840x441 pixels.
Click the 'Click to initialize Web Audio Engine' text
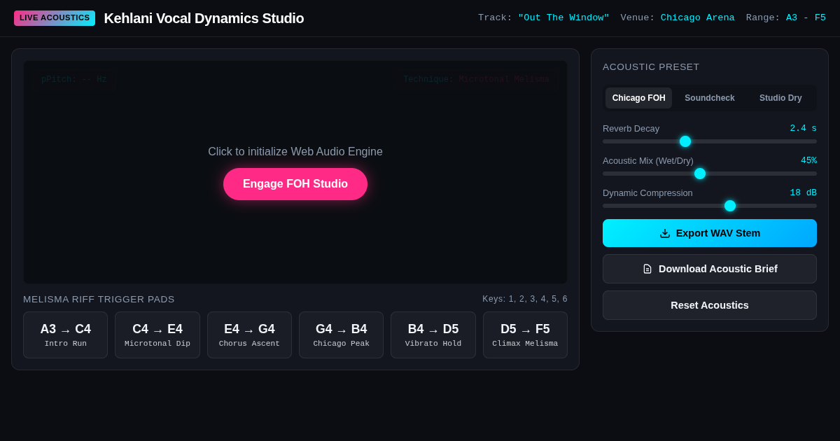pyautogui.click(x=295, y=152)
